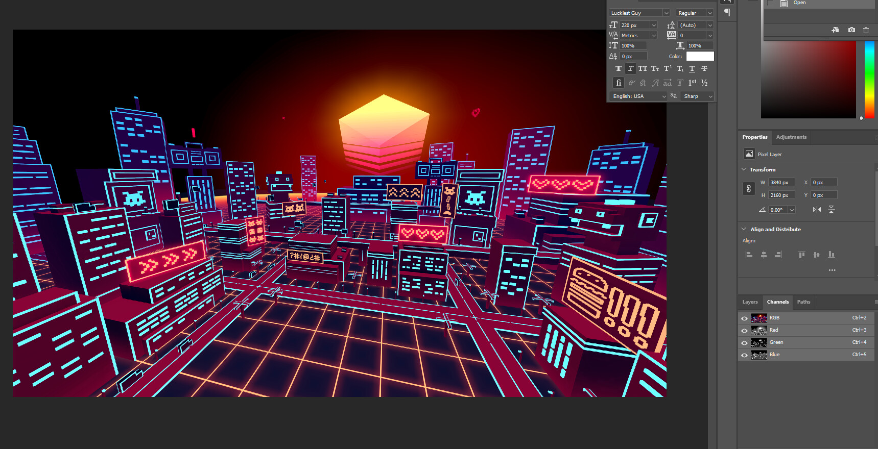Click the vertical scale 100% field

coord(633,45)
